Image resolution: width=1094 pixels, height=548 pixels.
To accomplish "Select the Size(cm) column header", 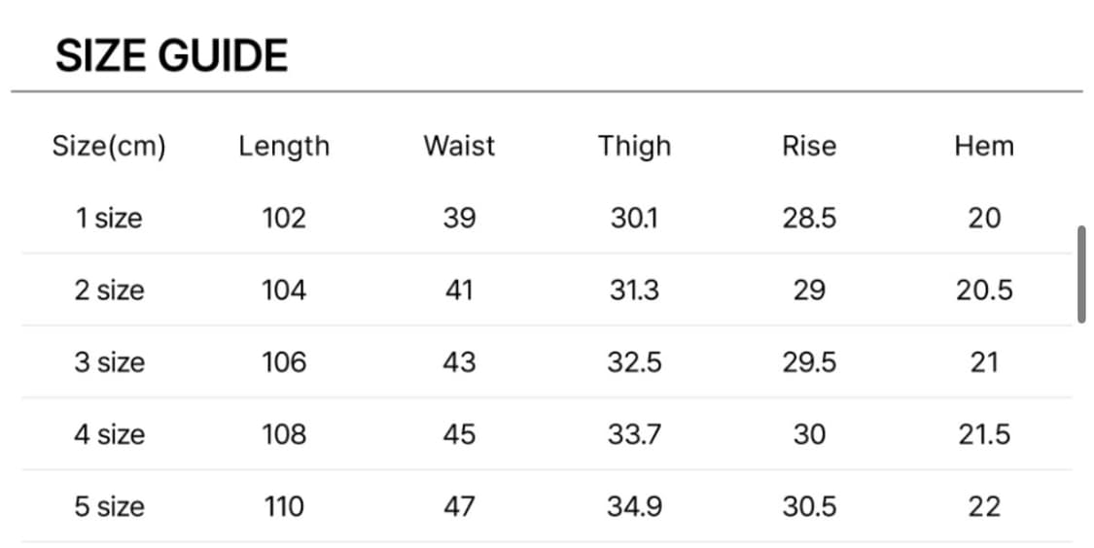I will click(x=109, y=147).
